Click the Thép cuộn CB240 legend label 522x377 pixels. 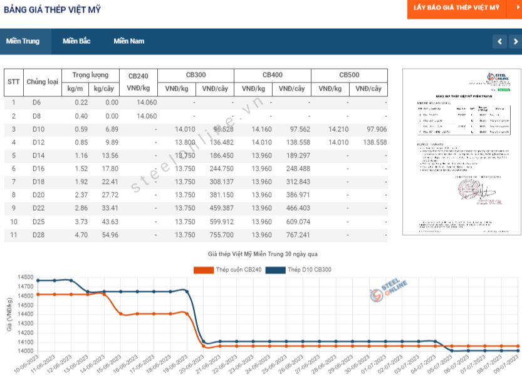(239, 269)
